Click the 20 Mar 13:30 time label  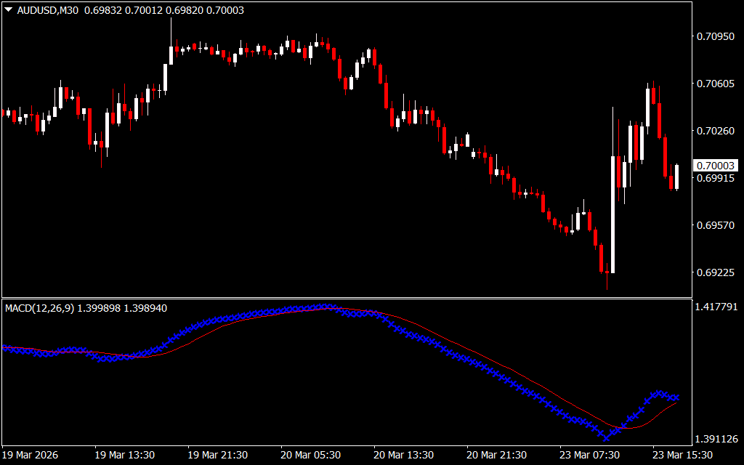(403, 455)
